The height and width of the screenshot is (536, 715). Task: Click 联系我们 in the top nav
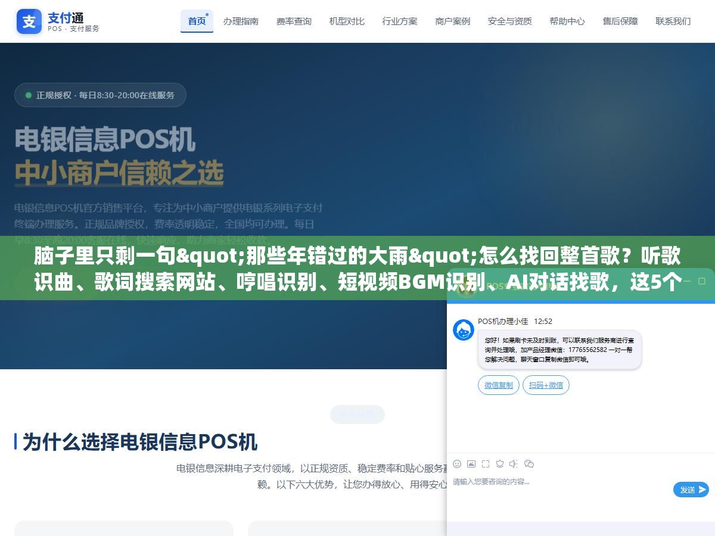click(x=673, y=21)
